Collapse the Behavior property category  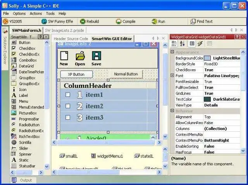coord(172,111)
